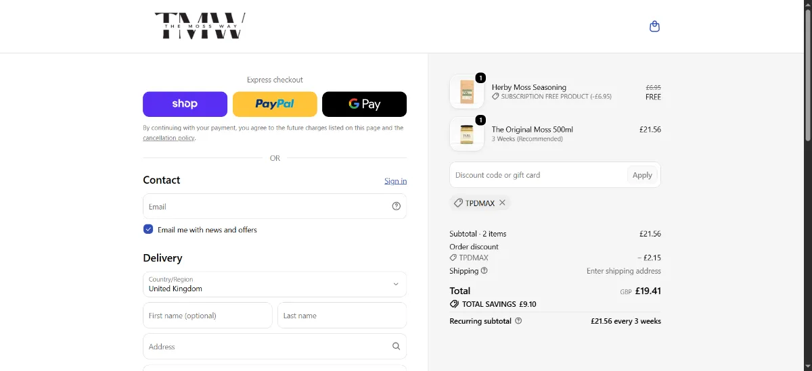Open the shopping bag cart icon
Viewport: 812px width, 371px height.
pos(654,26)
